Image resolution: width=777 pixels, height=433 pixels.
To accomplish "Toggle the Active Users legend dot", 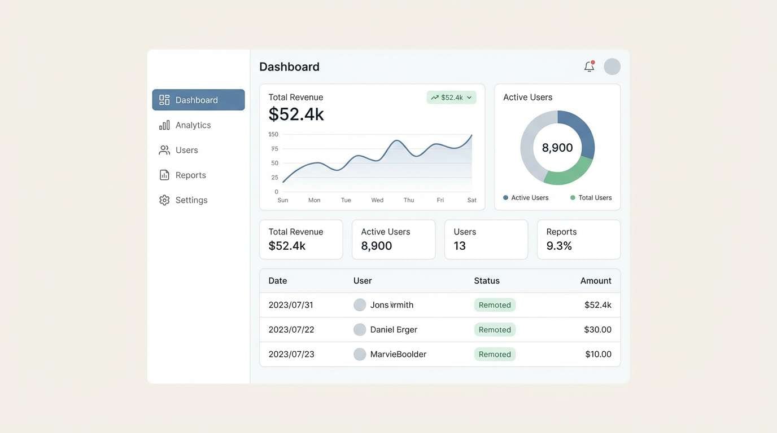I will coord(504,197).
